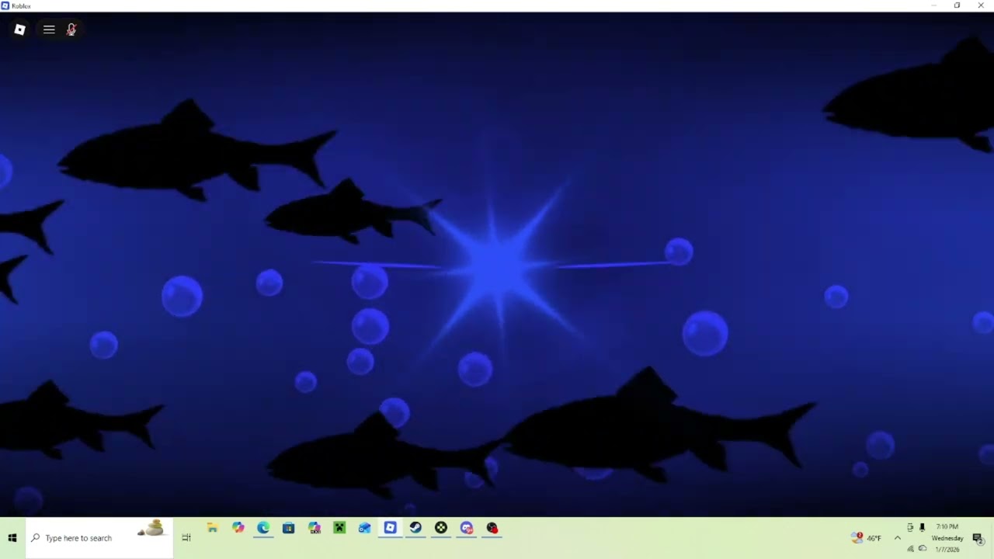This screenshot has height=559, width=994.
Task: Open Wi-Fi network settings in tray
Action: pyautogui.click(x=910, y=549)
